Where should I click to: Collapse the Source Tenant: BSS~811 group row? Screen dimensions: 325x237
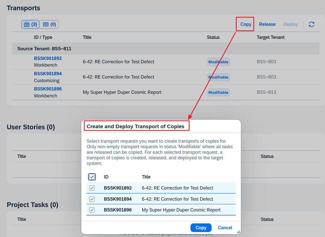point(44,49)
